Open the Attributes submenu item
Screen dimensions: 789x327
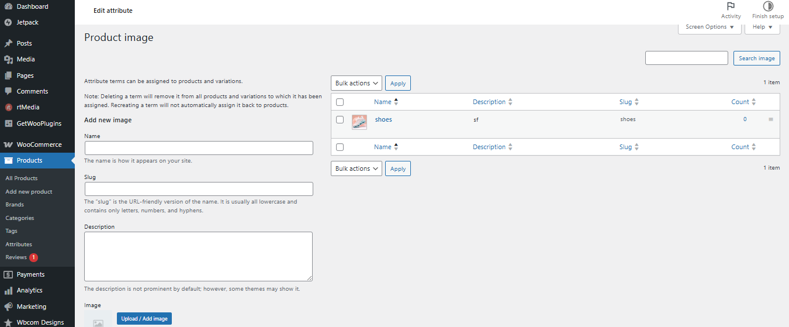(x=19, y=244)
